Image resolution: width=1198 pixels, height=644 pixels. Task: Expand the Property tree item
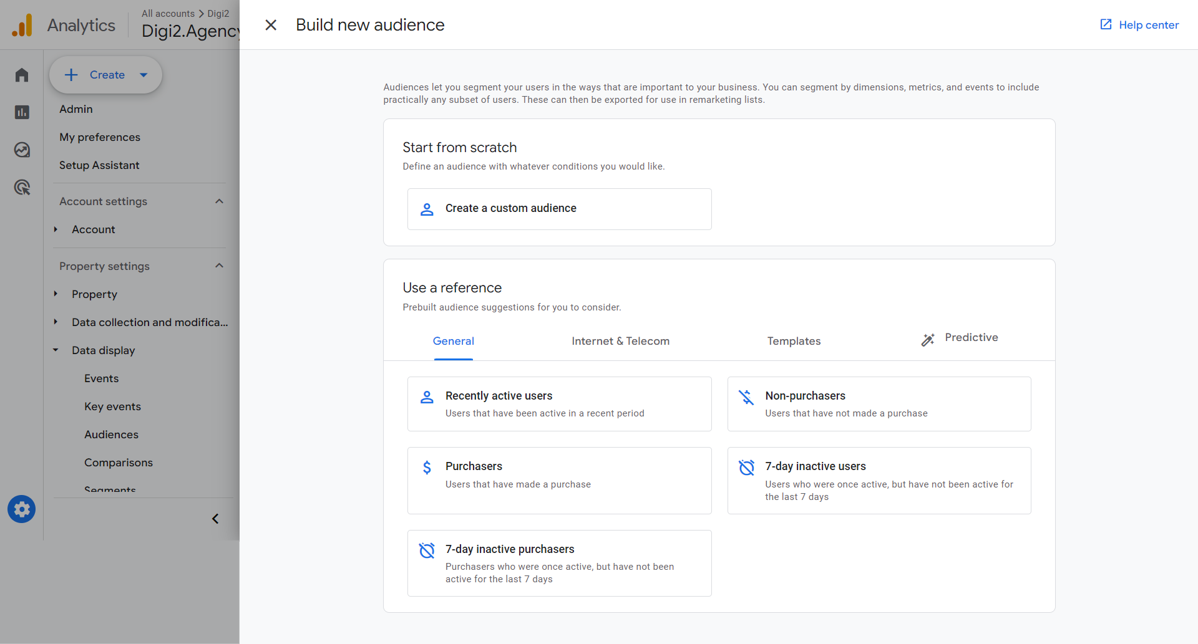point(56,294)
